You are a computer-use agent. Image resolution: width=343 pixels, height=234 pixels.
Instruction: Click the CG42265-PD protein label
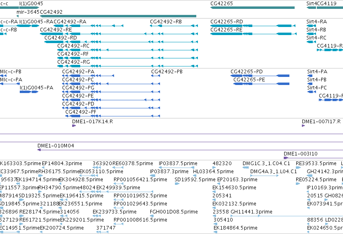click(247, 72)
